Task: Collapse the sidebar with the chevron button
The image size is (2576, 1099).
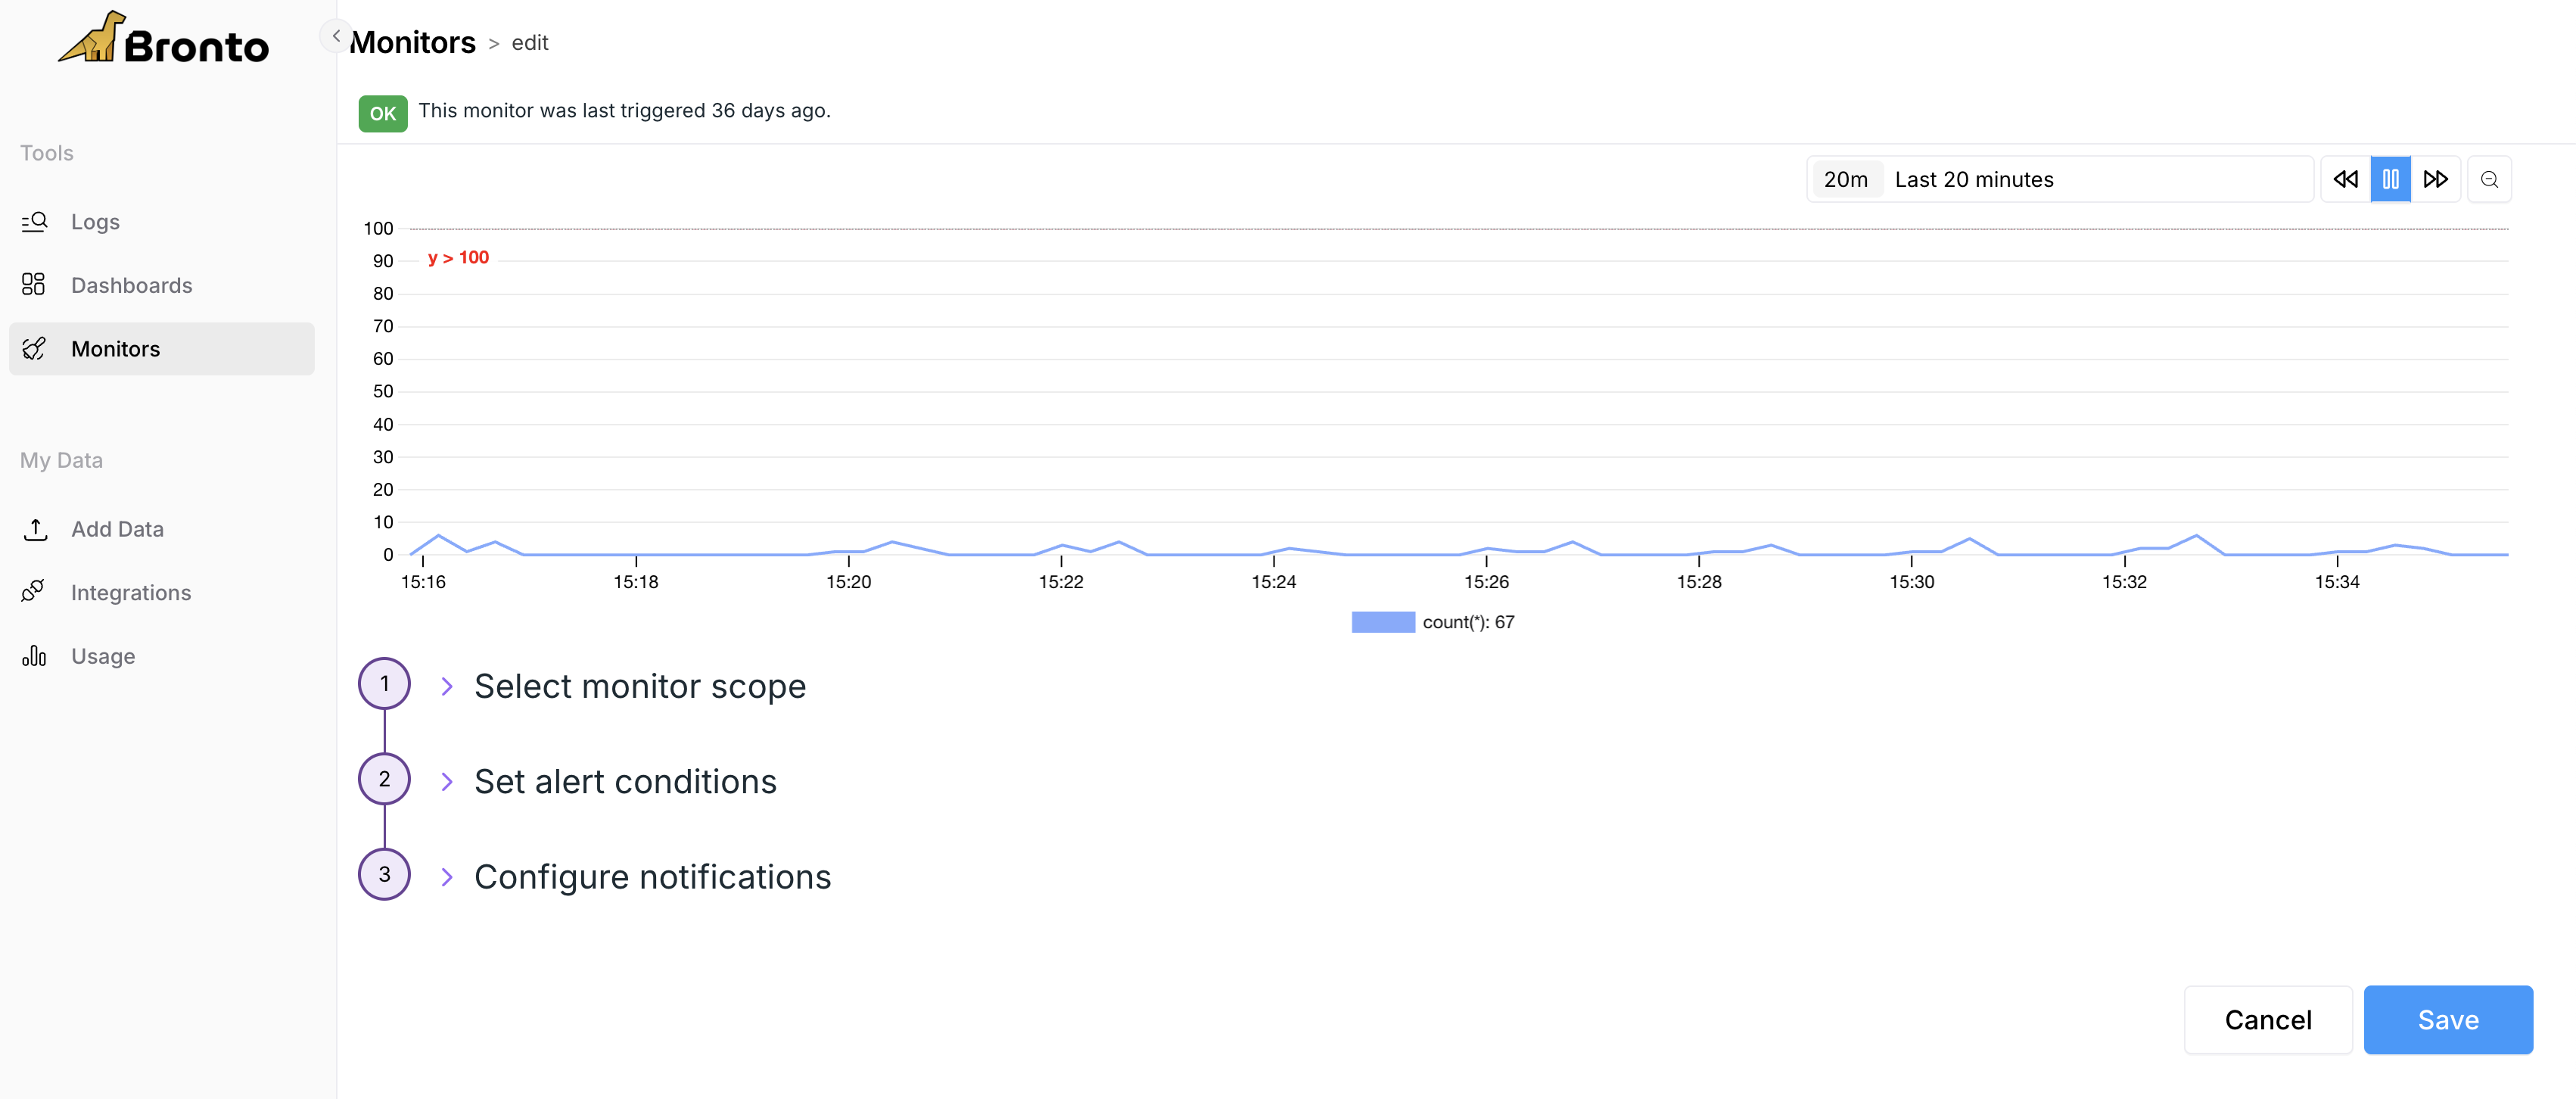Action: tap(336, 36)
